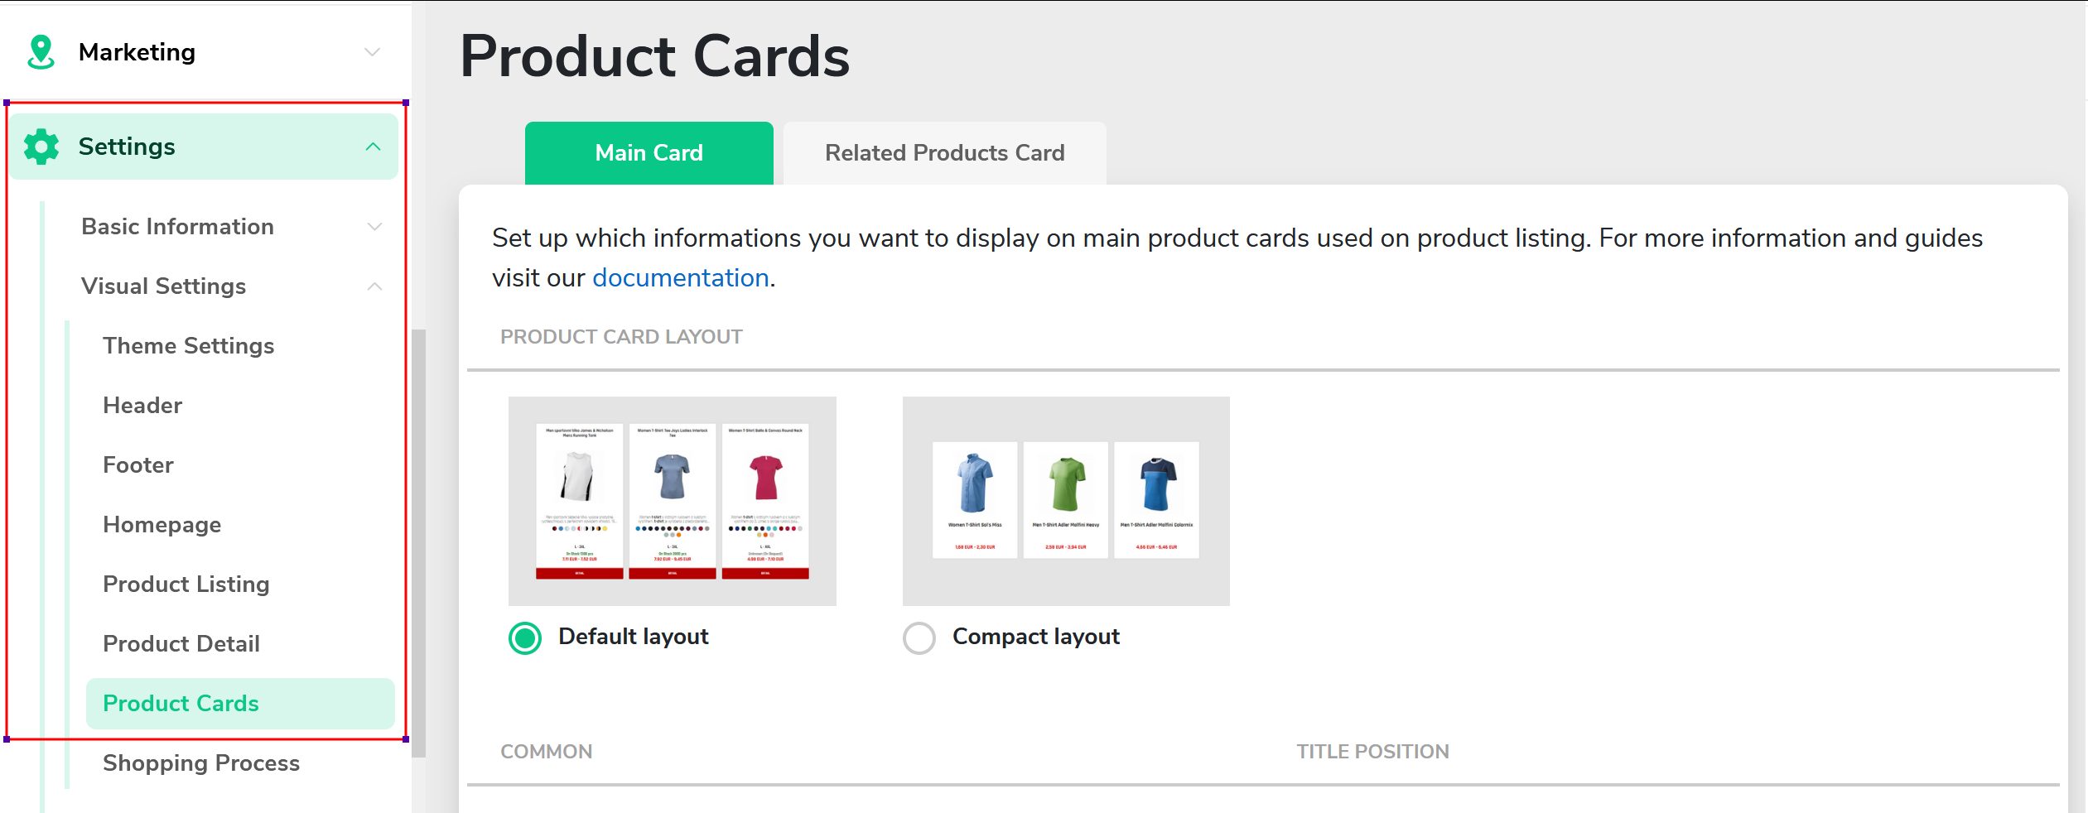This screenshot has height=813, width=2088.
Task: Select the Default layout radio button
Action: click(525, 638)
